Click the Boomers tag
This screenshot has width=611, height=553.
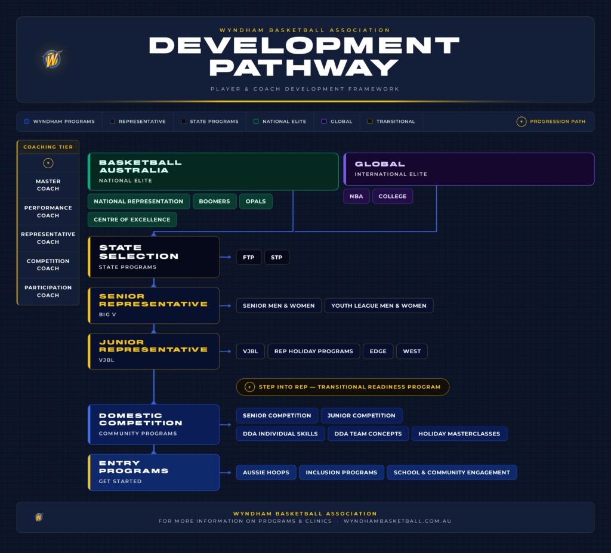pos(214,202)
